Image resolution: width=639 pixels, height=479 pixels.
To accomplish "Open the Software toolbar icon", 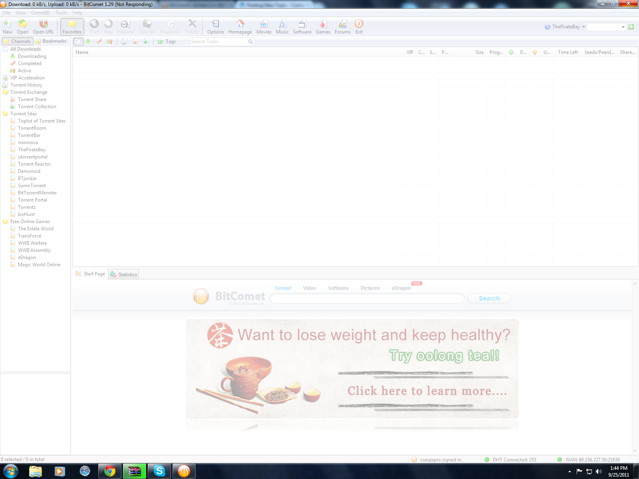I will (302, 27).
